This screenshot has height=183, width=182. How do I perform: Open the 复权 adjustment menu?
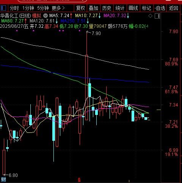pyautogui.click(x=80, y=8)
